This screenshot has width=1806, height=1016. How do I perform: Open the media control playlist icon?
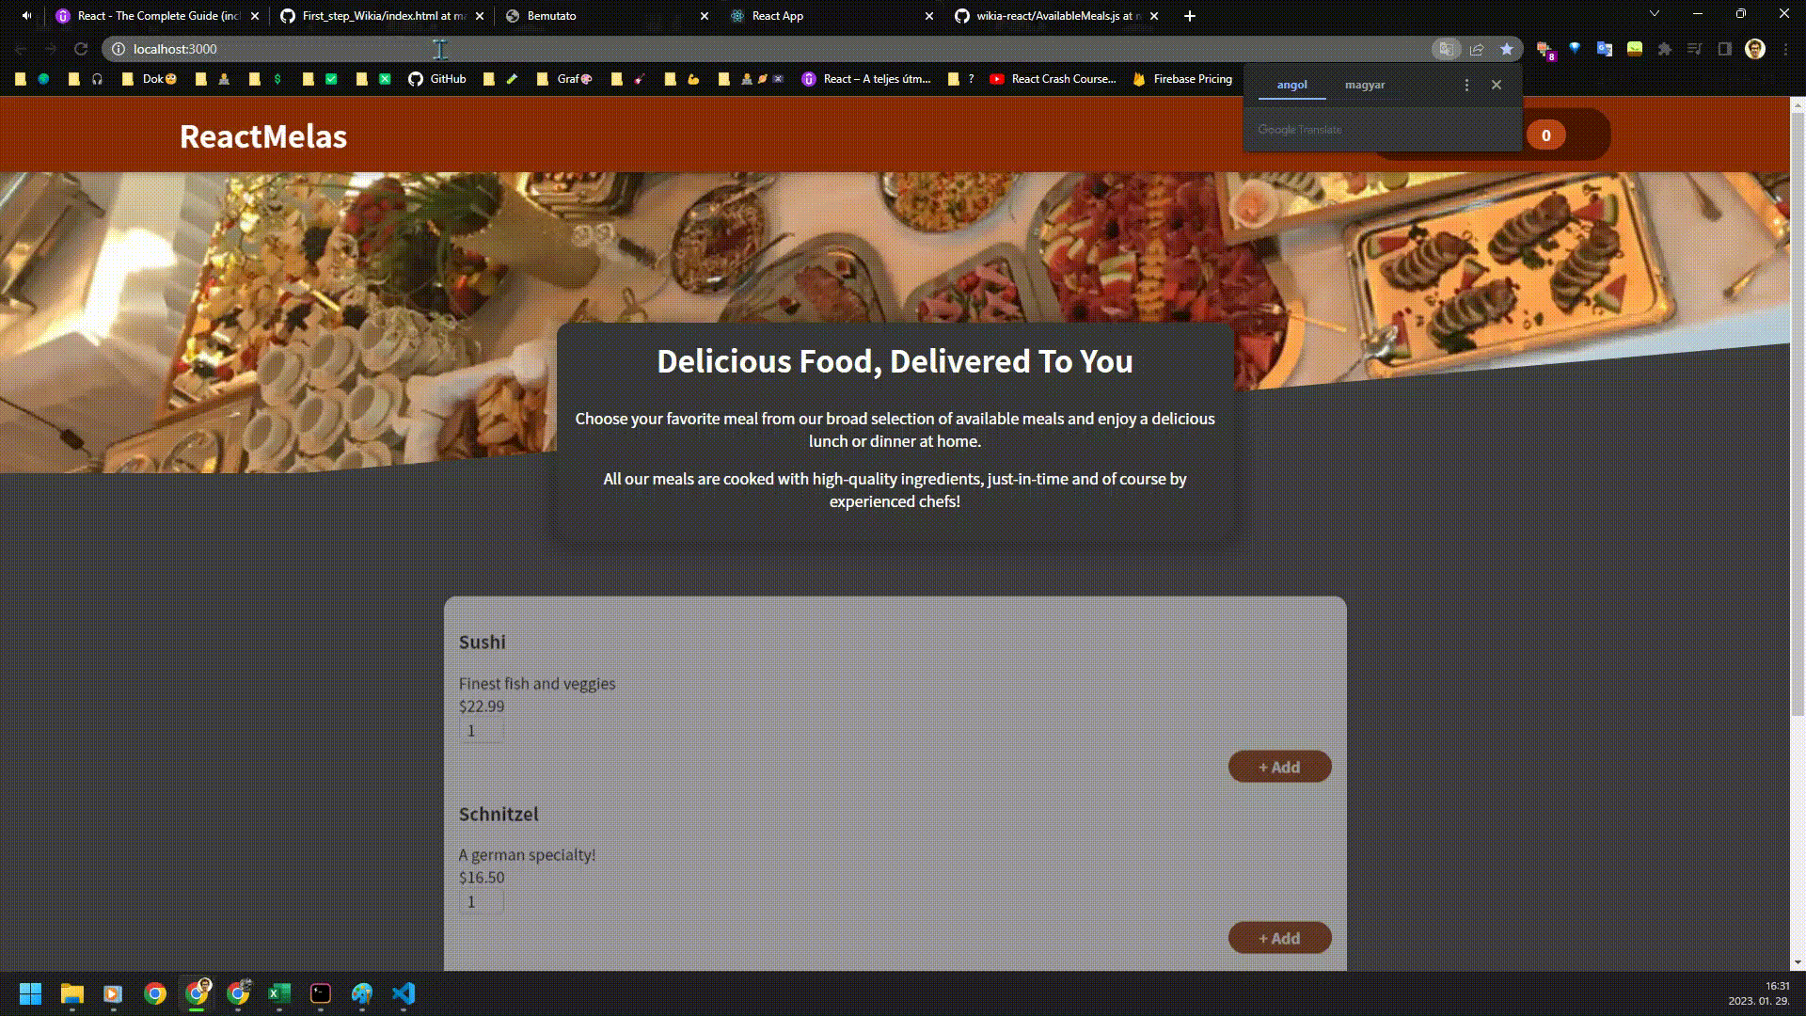(x=1695, y=49)
